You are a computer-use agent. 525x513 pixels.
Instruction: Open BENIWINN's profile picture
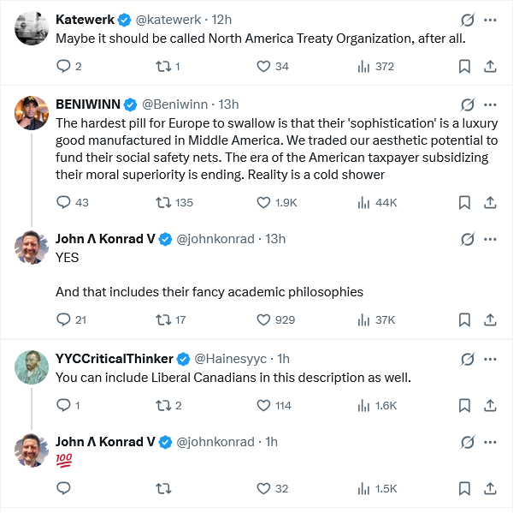32,113
